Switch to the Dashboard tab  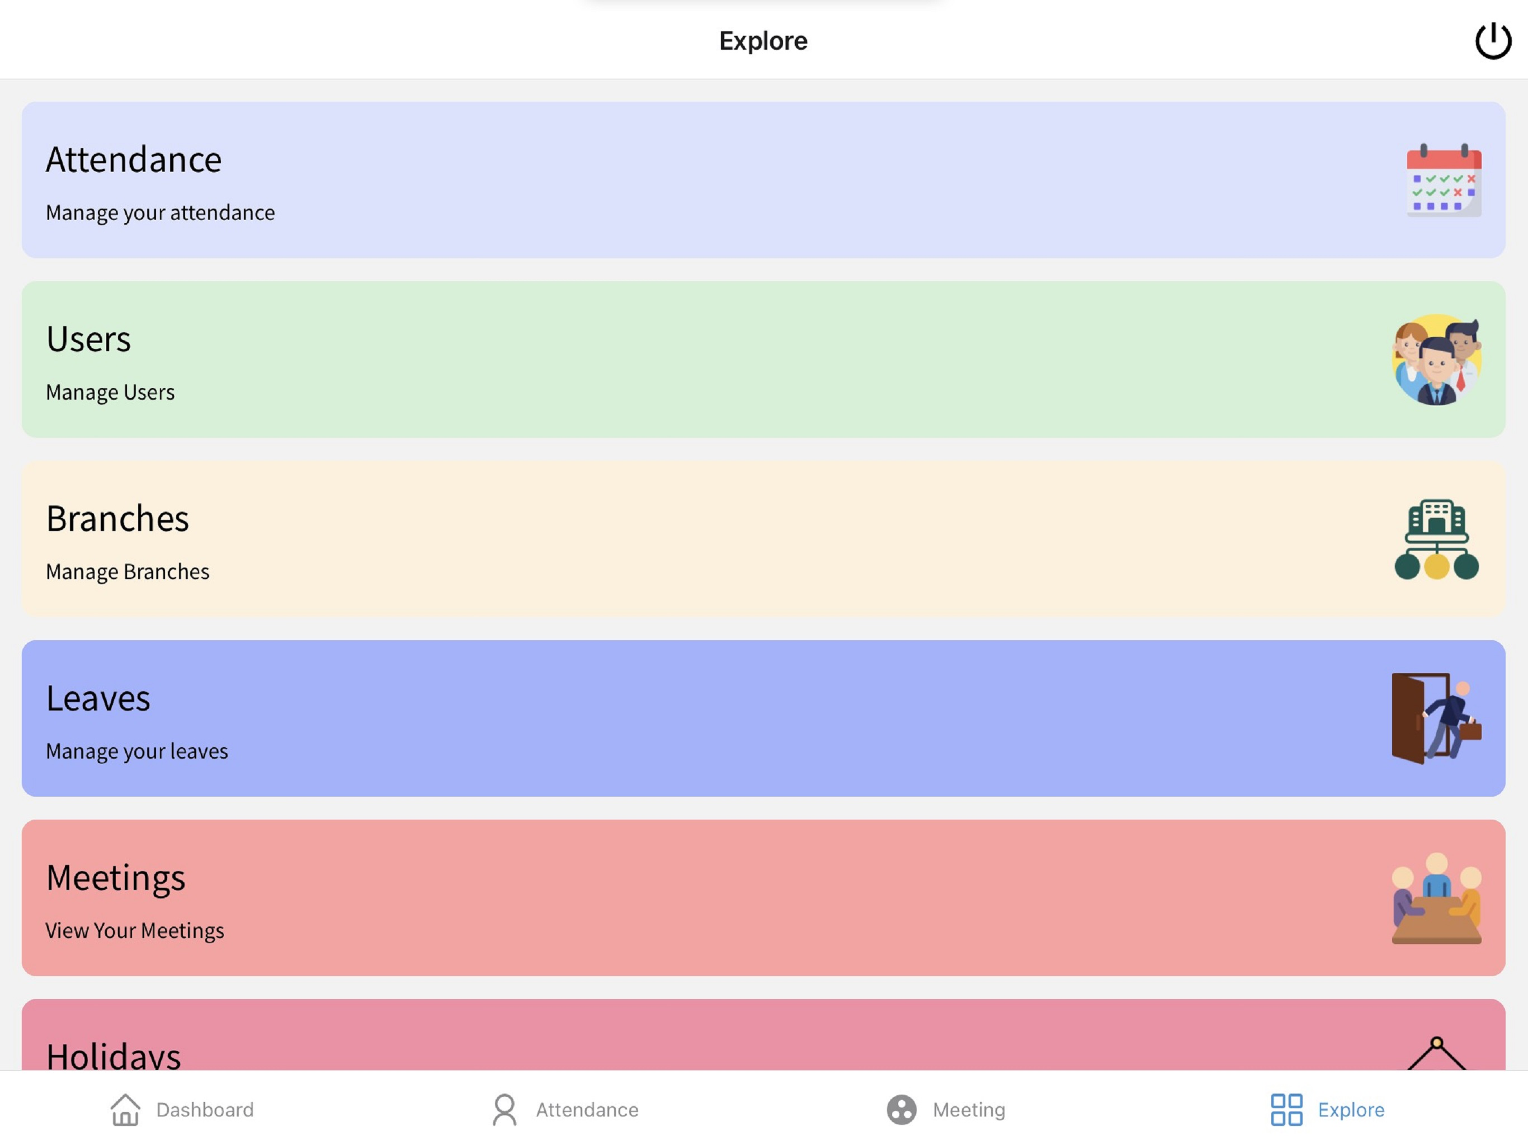click(x=182, y=1109)
